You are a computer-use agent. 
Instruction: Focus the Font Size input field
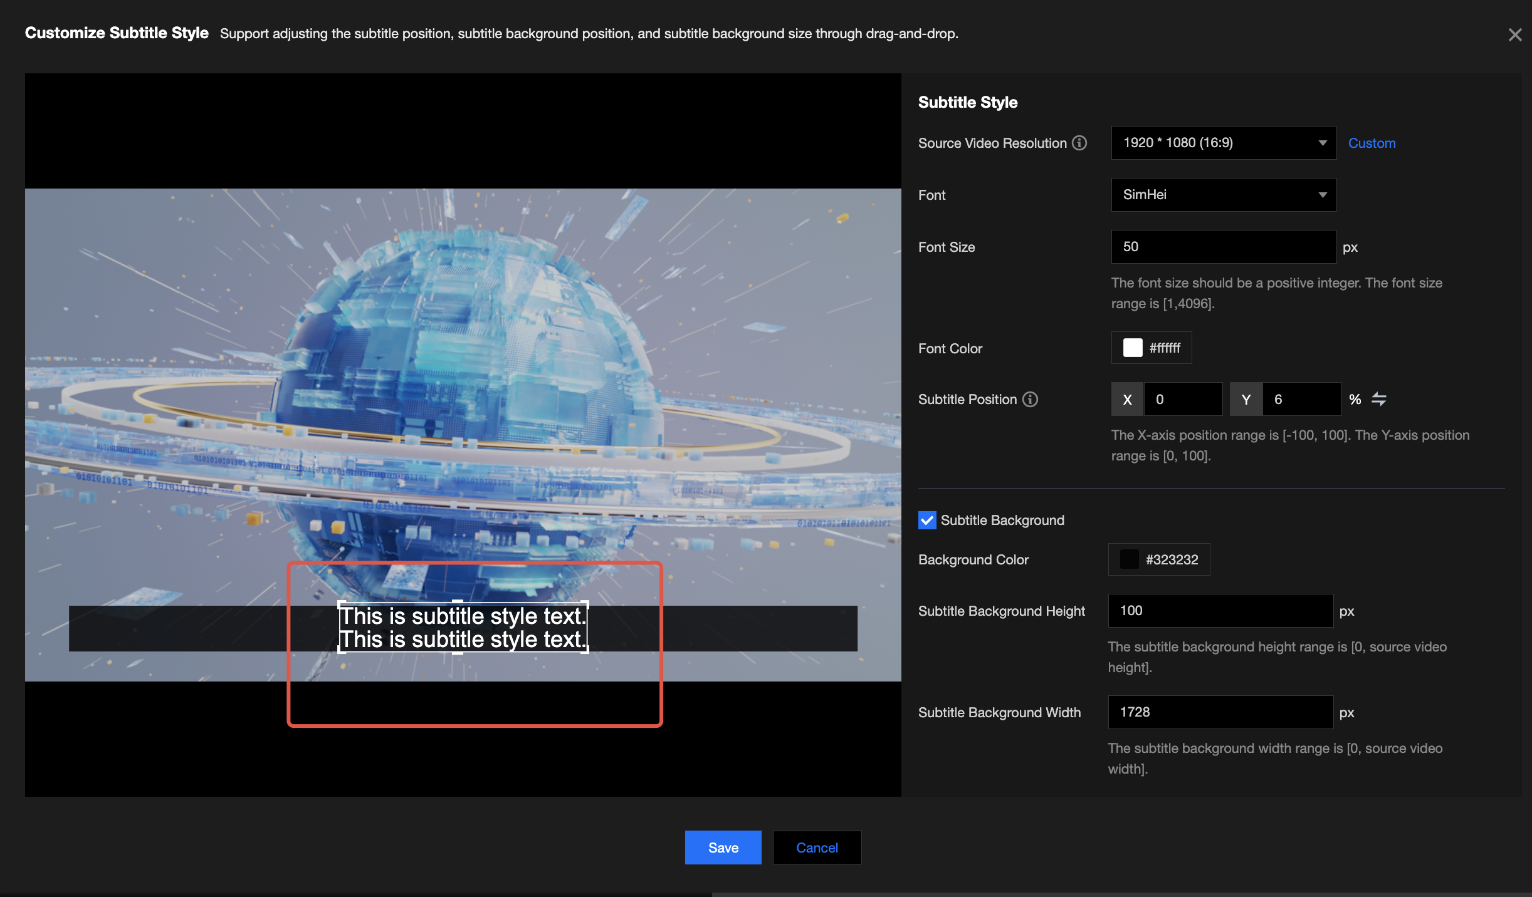tap(1223, 247)
